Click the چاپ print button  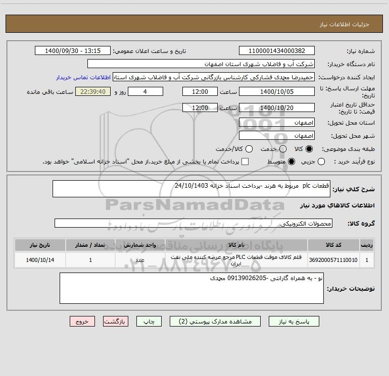click(149, 321)
